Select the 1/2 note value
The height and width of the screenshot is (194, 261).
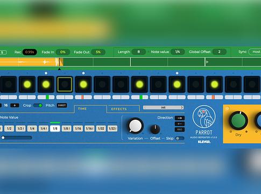pos(9,128)
